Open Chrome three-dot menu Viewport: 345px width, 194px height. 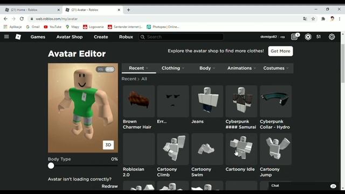click(x=340, y=19)
